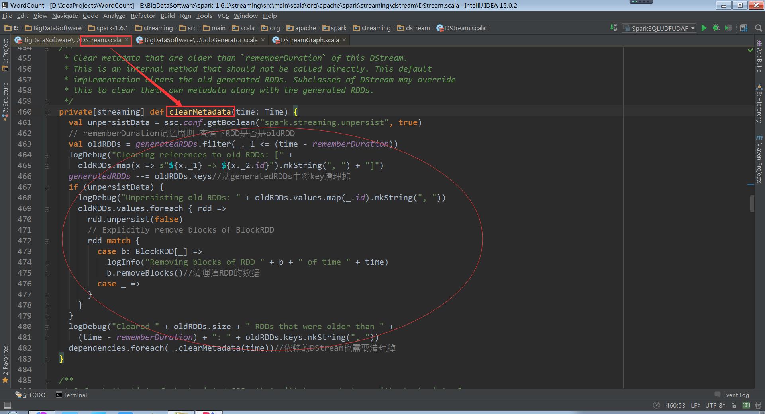This screenshot has width=765, height=414.
Task: Toggle tool window buttons icon in status bar
Action: [7, 405]
